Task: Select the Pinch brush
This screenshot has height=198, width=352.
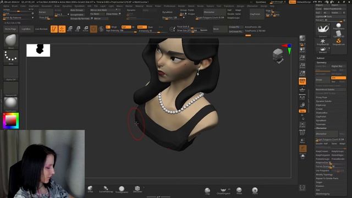Action: coord(239,191)
